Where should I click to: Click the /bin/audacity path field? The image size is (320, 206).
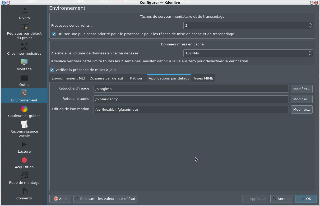coord(191,99)
